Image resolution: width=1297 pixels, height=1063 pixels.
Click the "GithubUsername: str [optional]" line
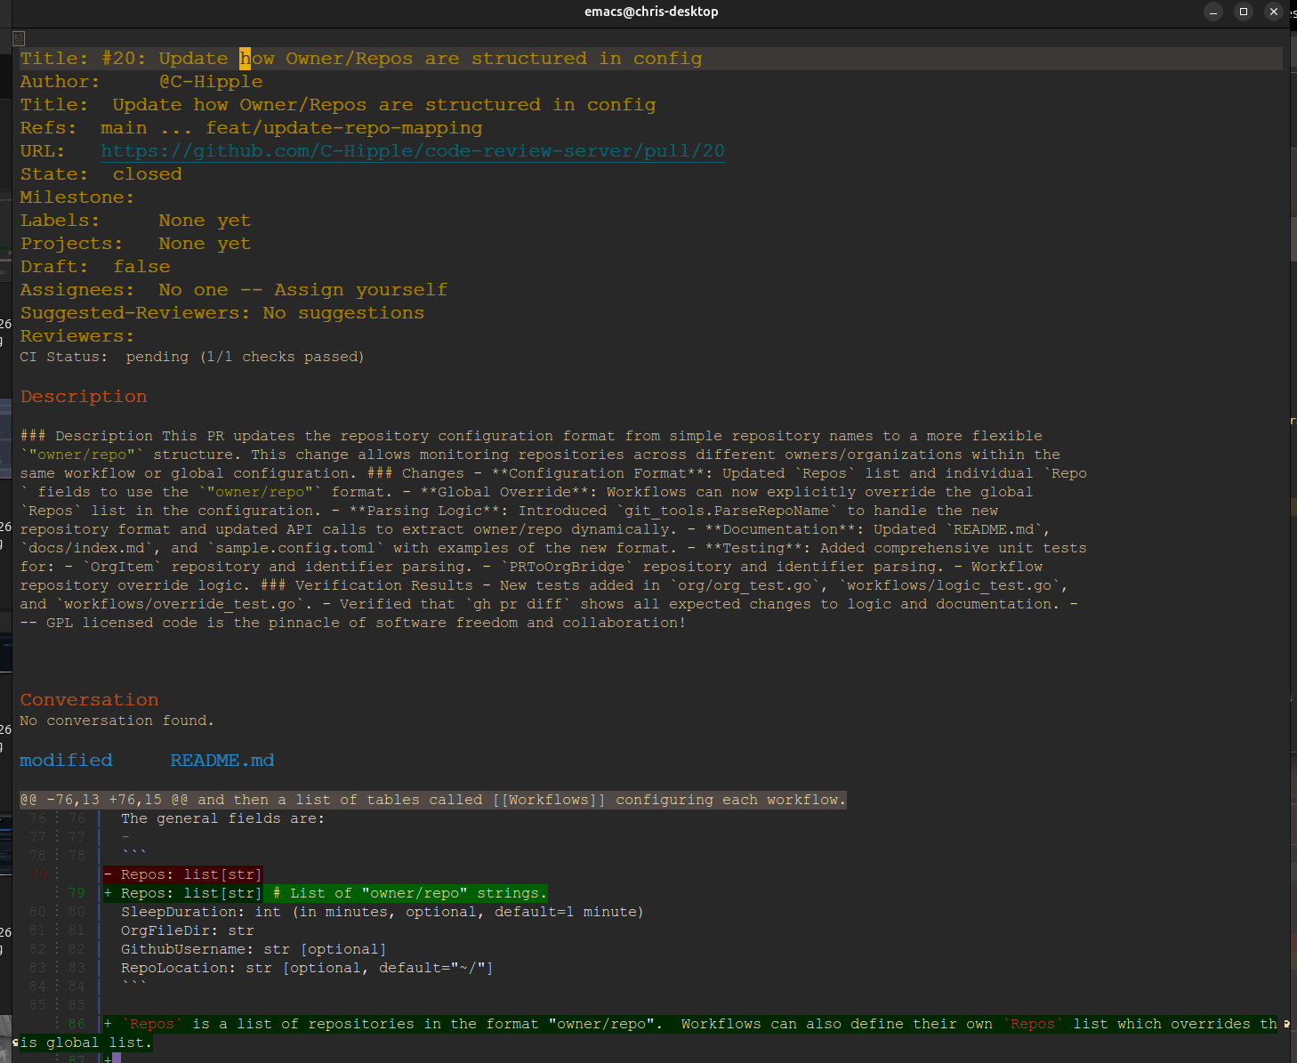[x=254, y=949]
